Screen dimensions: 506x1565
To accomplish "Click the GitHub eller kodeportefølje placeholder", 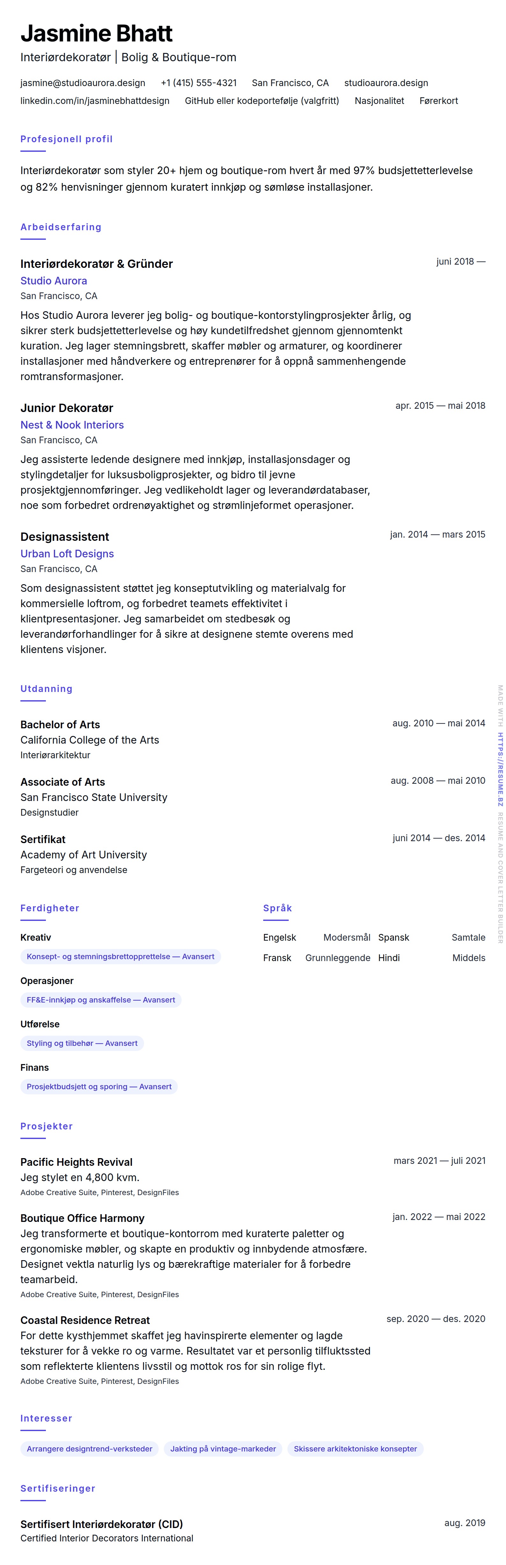I will pos(262,101).
